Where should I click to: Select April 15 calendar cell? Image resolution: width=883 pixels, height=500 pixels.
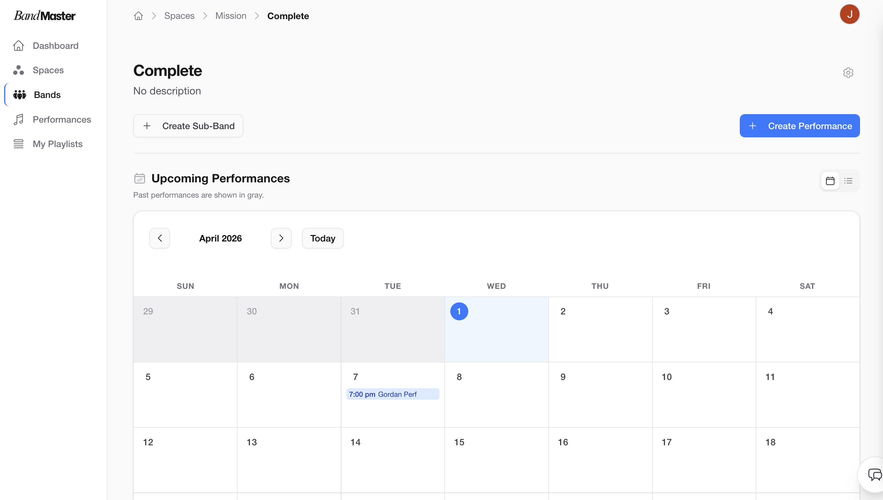tap(496, 460)
